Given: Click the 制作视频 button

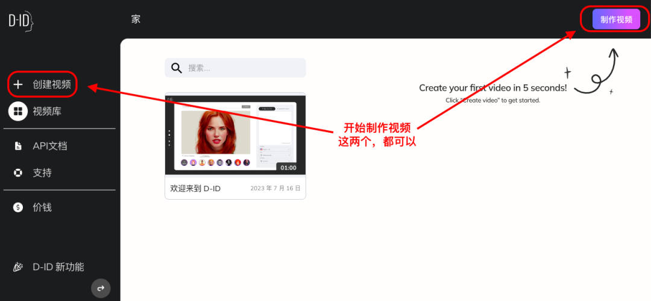Looking at the screenshot, I should coord(617,19).
